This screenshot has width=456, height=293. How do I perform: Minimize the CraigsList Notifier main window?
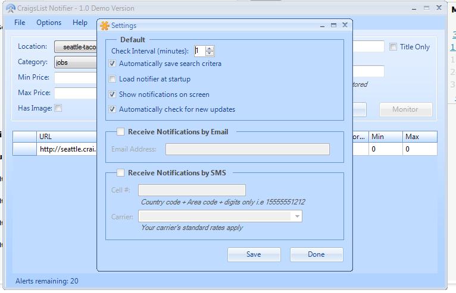pos(414,9)
